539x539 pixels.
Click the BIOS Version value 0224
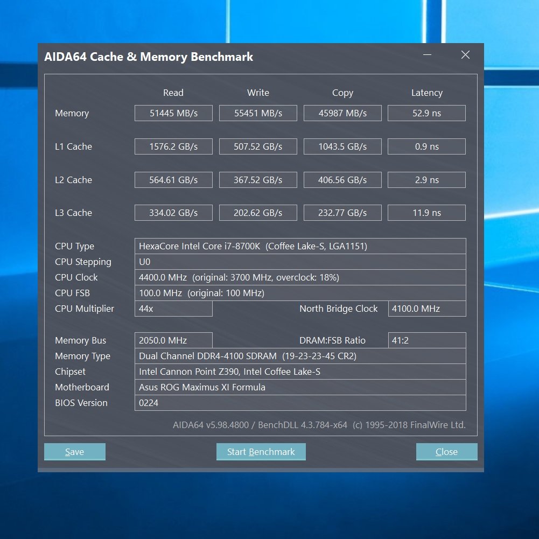(300, 403)
